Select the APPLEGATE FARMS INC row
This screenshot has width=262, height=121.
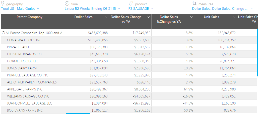pyautogui.click(x=24, y=89)
